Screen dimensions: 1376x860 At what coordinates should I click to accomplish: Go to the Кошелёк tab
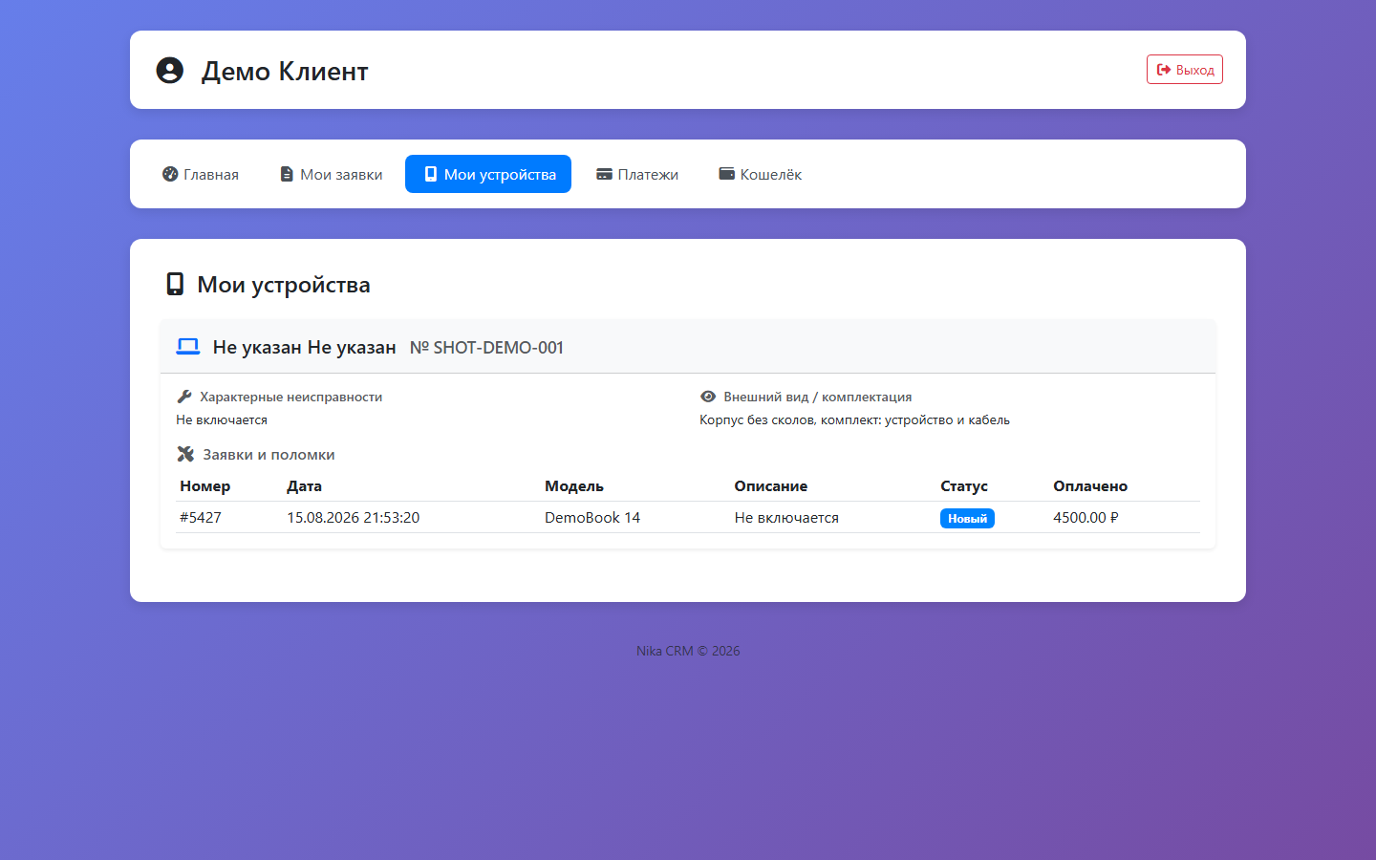pyautogui.click(x=761, y=174)
